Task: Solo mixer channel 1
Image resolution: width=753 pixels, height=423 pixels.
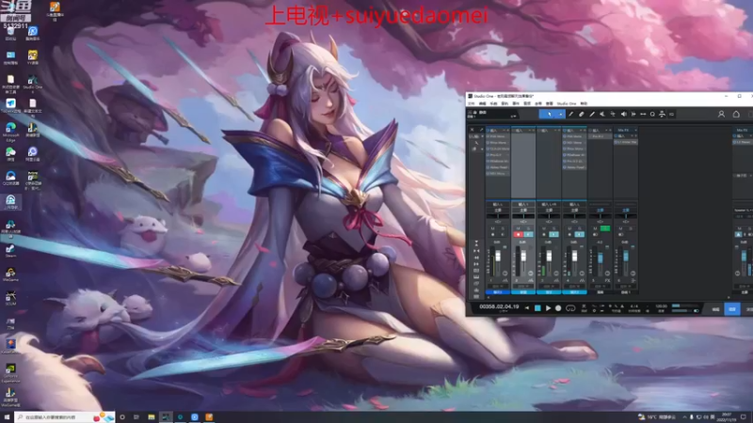Action: tap(503, 228)
